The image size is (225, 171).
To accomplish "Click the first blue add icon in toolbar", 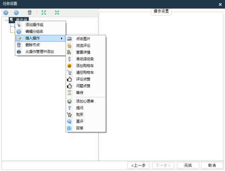I will 6,13.
